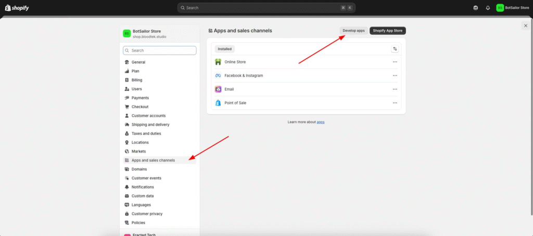The image size is (533, 236).
Task: Click the Taxes and duties icon
Action: [x=127, y=133]
